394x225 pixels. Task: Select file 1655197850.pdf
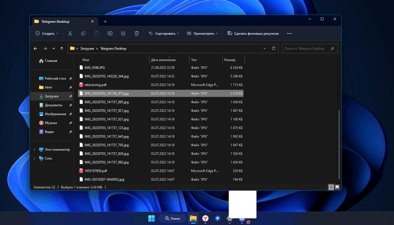point(161,171)
